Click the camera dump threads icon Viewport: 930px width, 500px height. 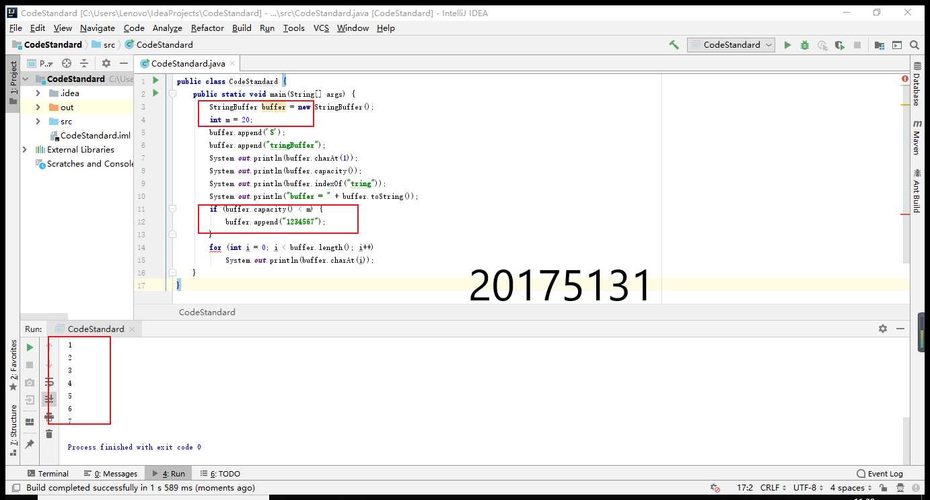pyautogui.click(x=30, y=382)
